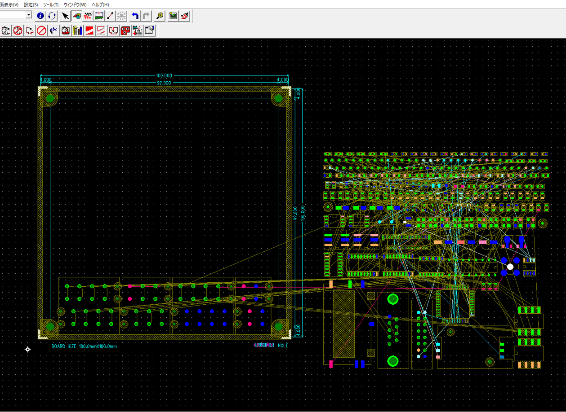Open the layer selection dropdown arrow
The height and width of the screenshot is (412, 566).
(x=29, y=15)
